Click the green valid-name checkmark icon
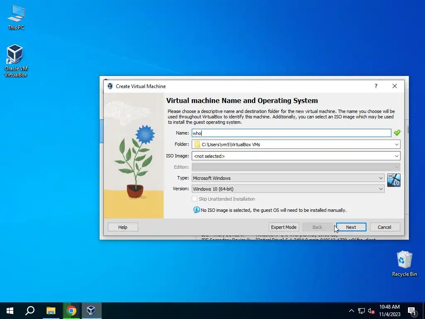 point(397,133)
